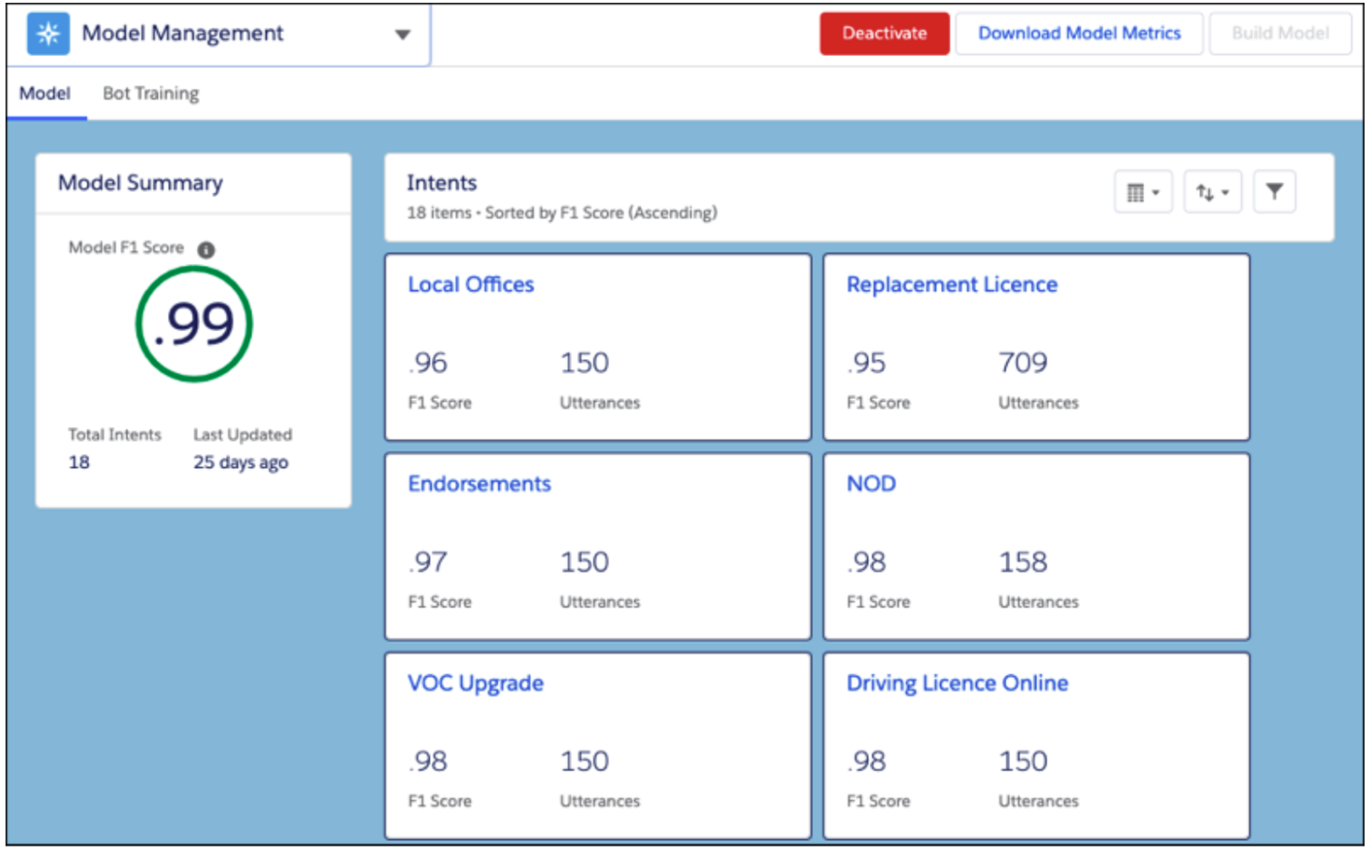This screenshot has height=853, width=1372.
Task: Open the Model Management dropdown arrow
Action: pyautogui.click(x=402, y=35)
